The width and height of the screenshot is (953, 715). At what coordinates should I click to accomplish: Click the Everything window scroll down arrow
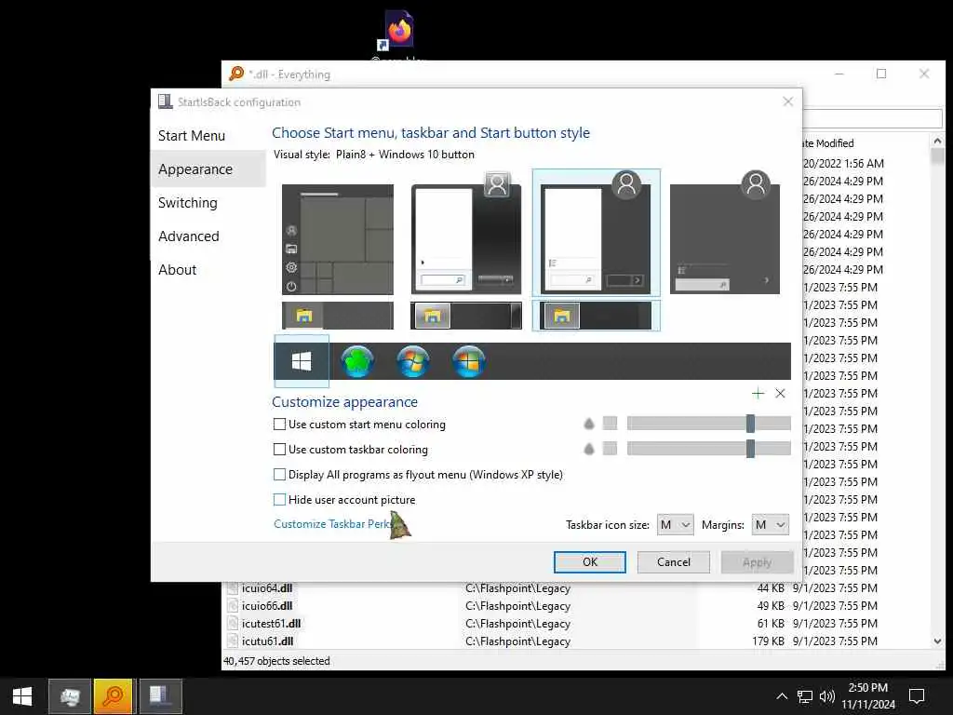click(x=937, y=641)
